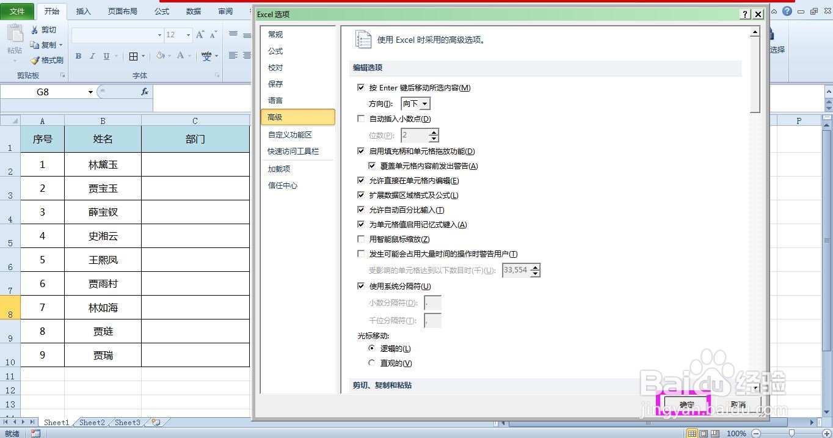Enable 用智能鼠标缩放 checkbox
The height and width of the screenshot is (438, 833).
(x=361, y=239)
